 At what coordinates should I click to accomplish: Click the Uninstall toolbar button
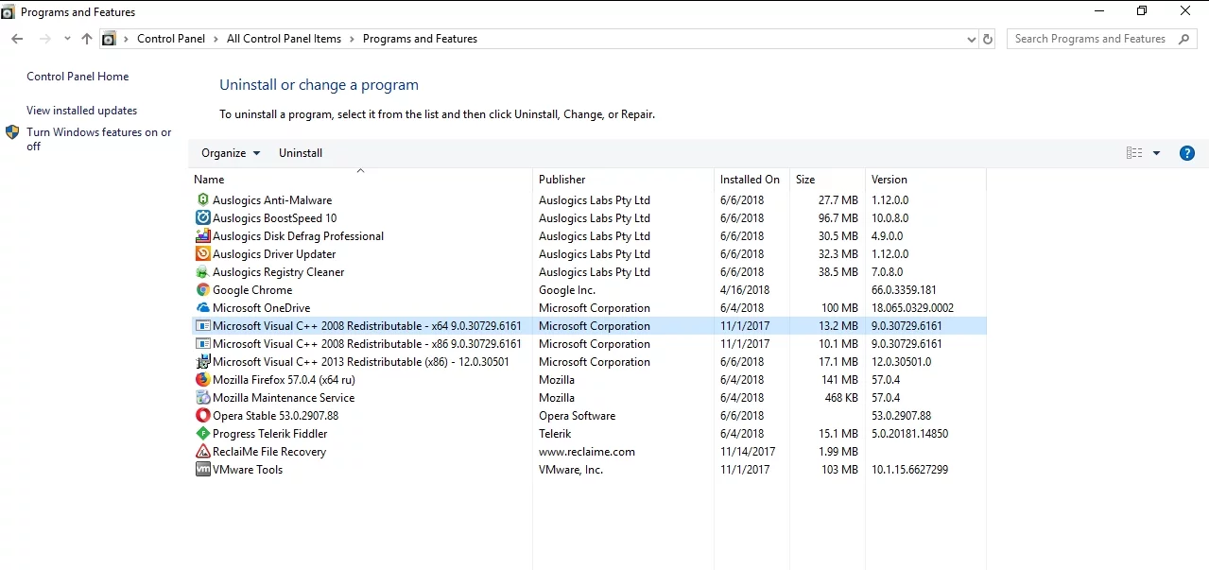(x=301, y=153)
